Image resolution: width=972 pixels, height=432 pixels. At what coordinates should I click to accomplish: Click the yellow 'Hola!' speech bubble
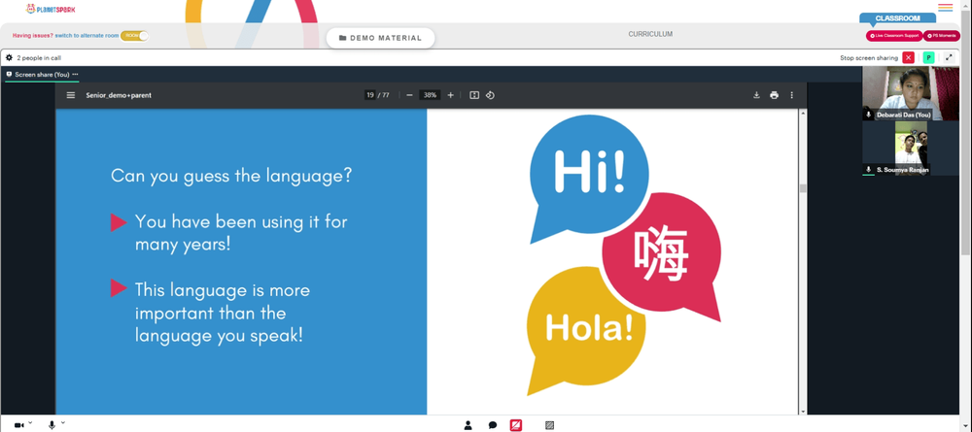click(585, 328)
